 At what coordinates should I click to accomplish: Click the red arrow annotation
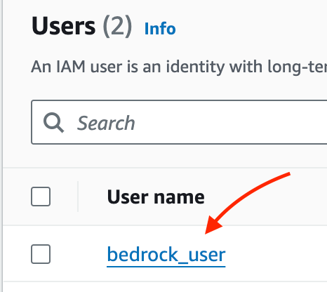point(248,203)
